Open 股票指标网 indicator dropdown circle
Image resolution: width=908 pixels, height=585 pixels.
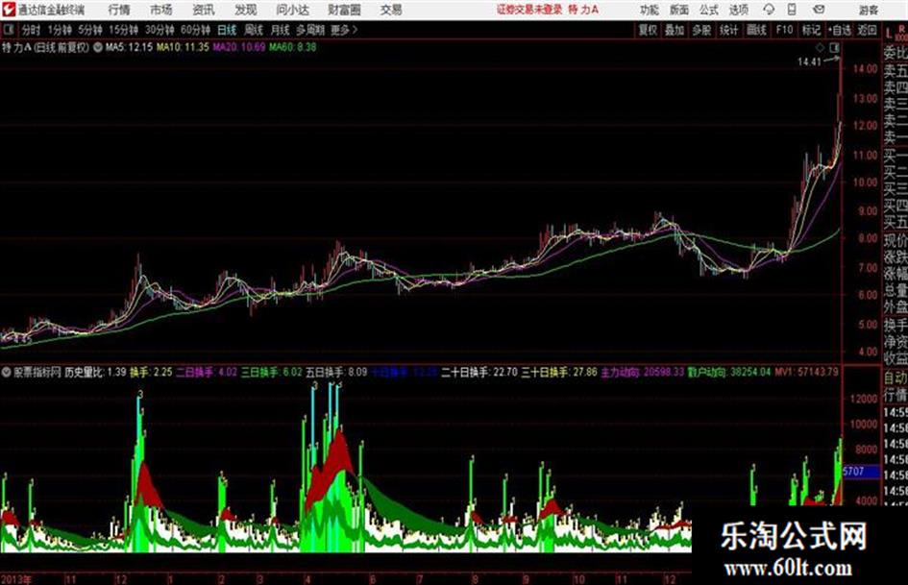click(7, 372)
